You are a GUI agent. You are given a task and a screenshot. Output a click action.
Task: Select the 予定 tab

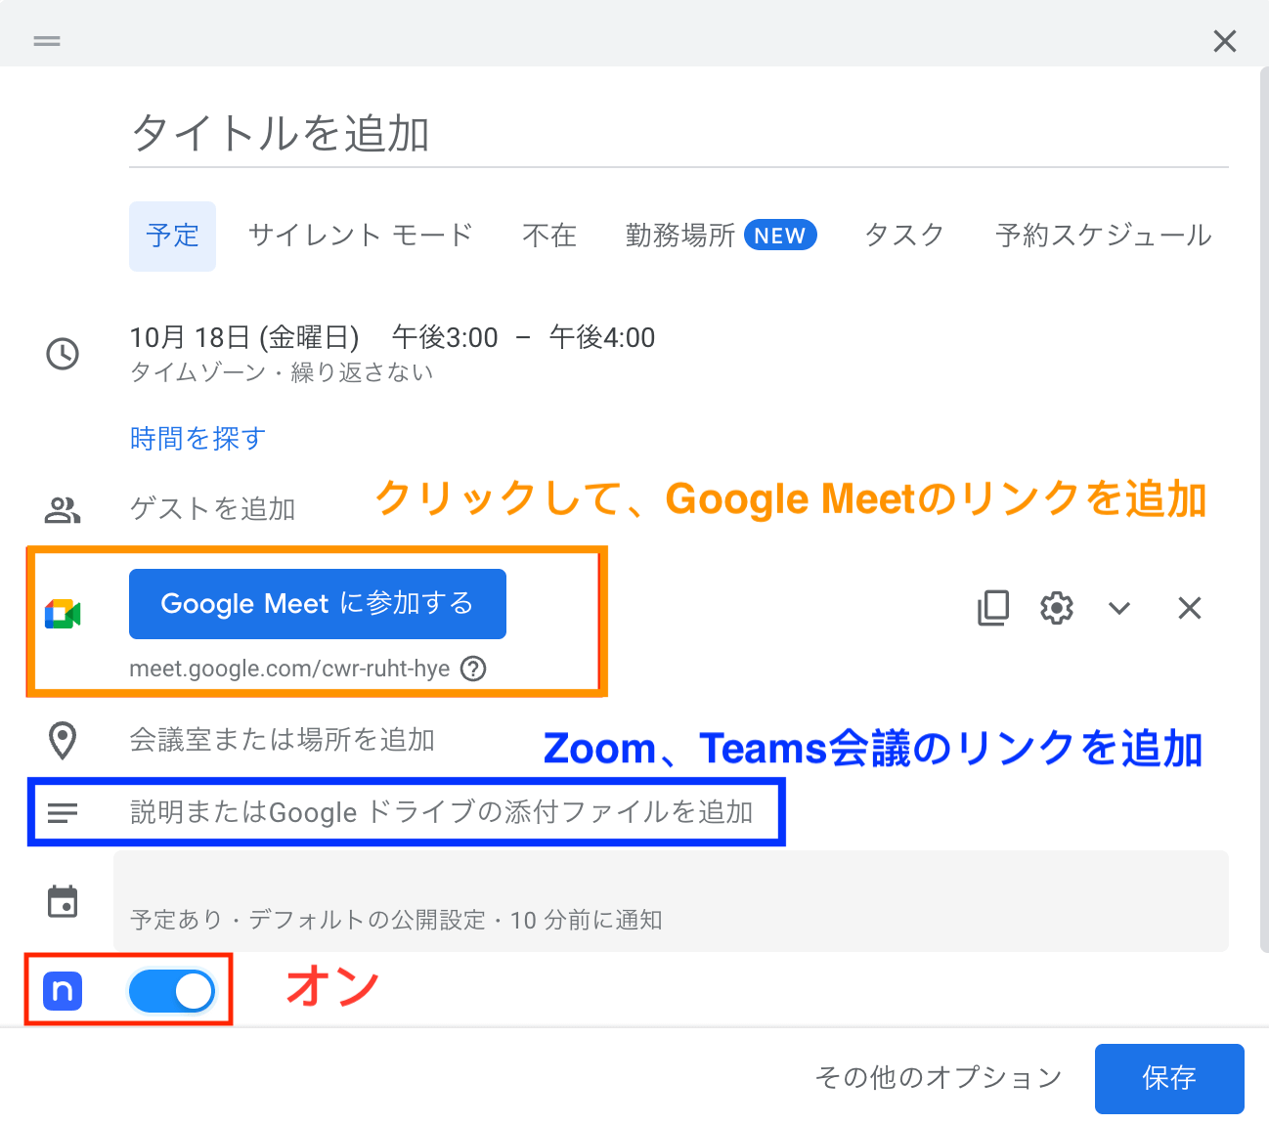(x=172, y=236)
